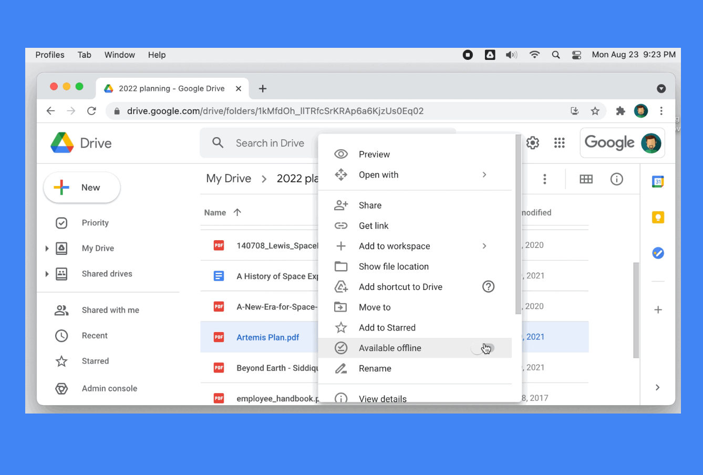
Task: Click the address bar URL
Action: click(x=275, y=111)
